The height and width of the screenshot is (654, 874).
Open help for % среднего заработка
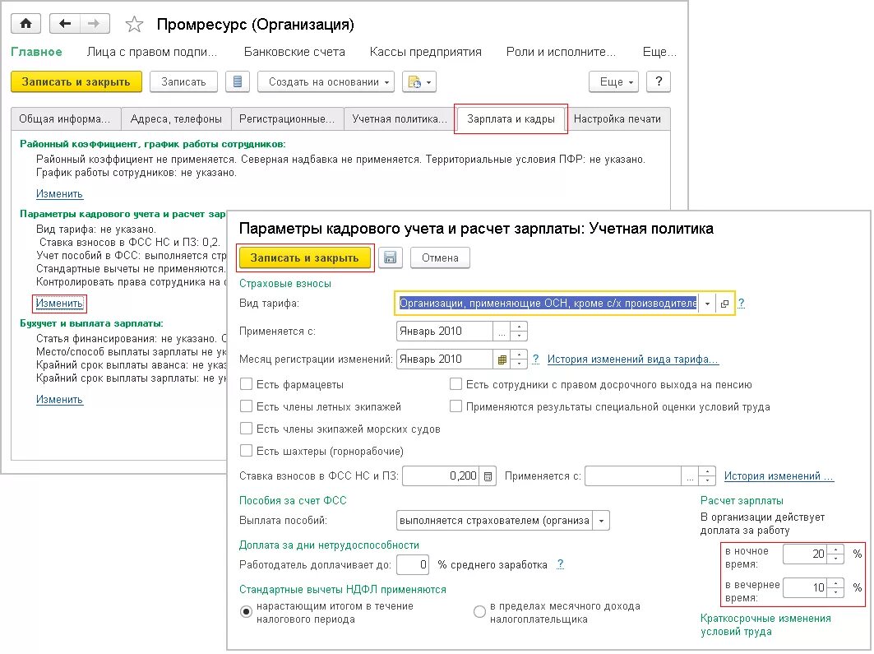click(x=560, y=564)
